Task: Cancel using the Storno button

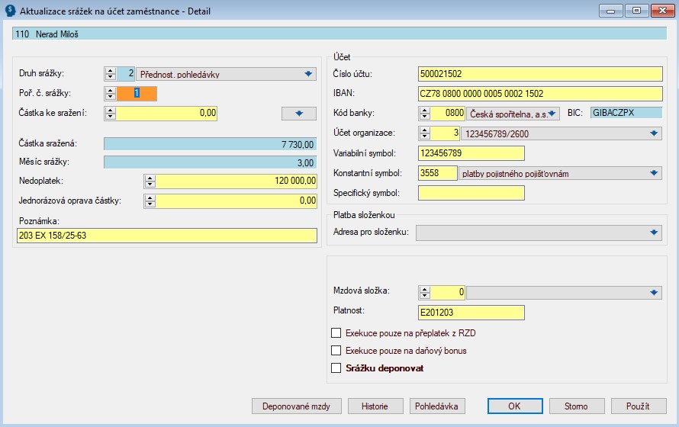Action: pos(576,406)
